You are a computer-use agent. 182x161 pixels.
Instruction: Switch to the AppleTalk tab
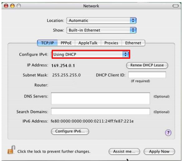[x=88, y=43]
